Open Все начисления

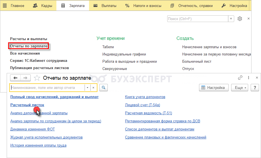coord(25,53)
